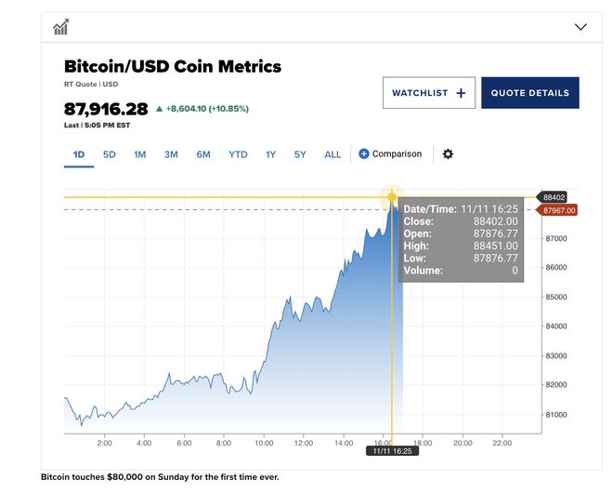This screenshot has height=493, width=613.
Task: Click the chart icon in header bar
Action: pyautogui.click(x=61, y=27)
